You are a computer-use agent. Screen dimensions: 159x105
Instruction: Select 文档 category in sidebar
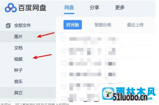click(x=18, y=48)
